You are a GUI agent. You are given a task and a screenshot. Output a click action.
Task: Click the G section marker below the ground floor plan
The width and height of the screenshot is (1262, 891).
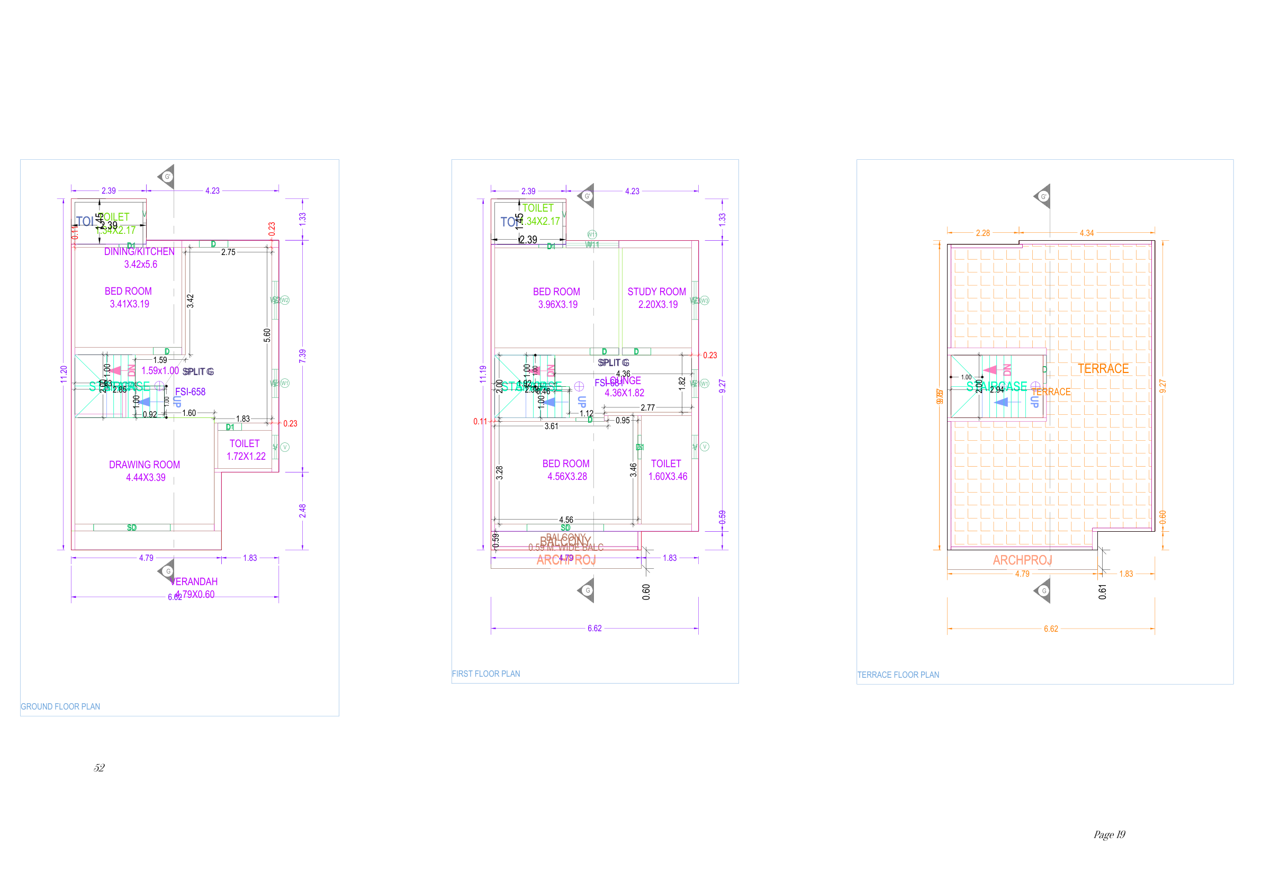167,571
